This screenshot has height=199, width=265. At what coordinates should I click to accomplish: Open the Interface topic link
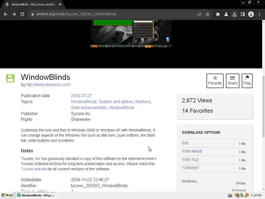pos(143,102)
